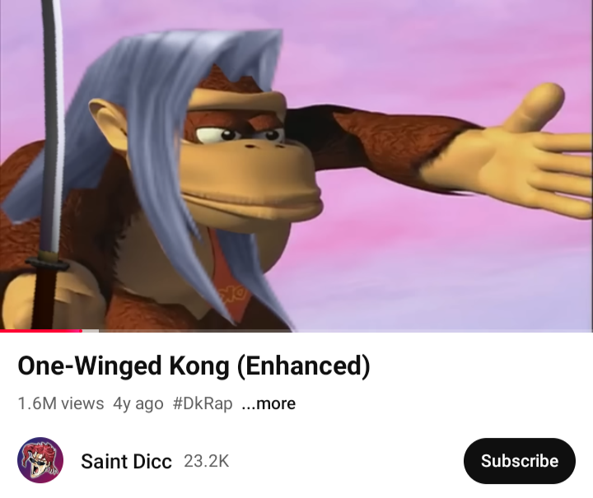Click the 23.2K subscriber count
The width and height of the screenshot is (593, 498).
[x=206, y=461]
